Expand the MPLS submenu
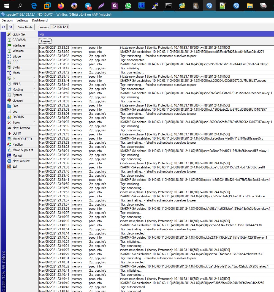274x292 pixels. pos(22,84)
